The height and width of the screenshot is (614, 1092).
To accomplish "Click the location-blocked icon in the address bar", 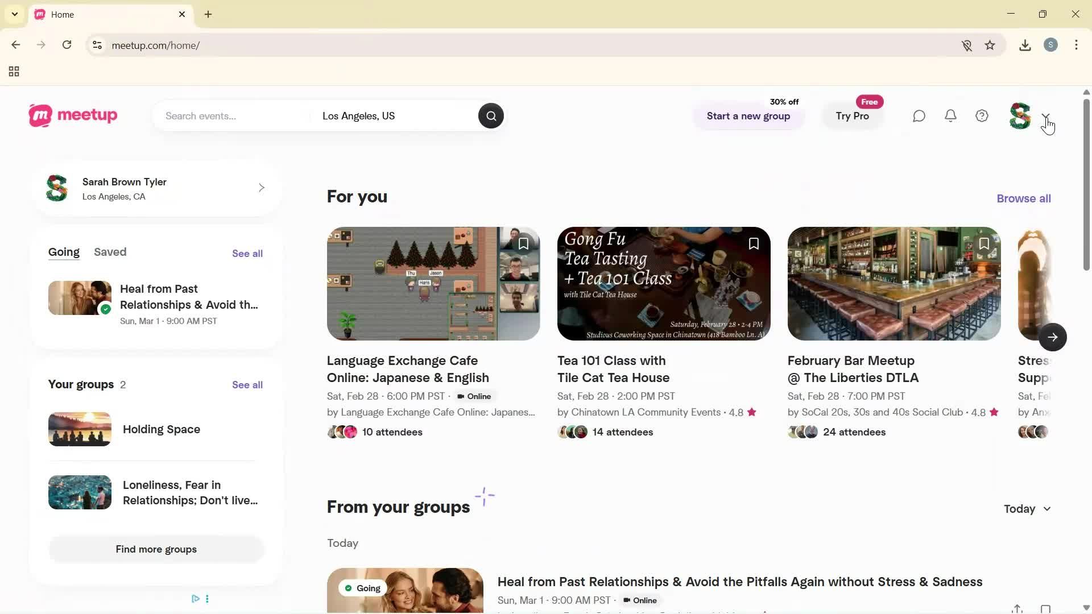I will [967, 45].
